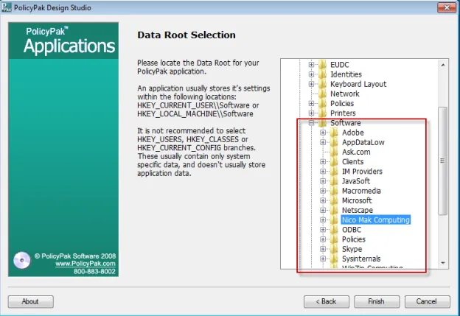
Task: Select the Netscape tree item label
Action: coord(358,210)
